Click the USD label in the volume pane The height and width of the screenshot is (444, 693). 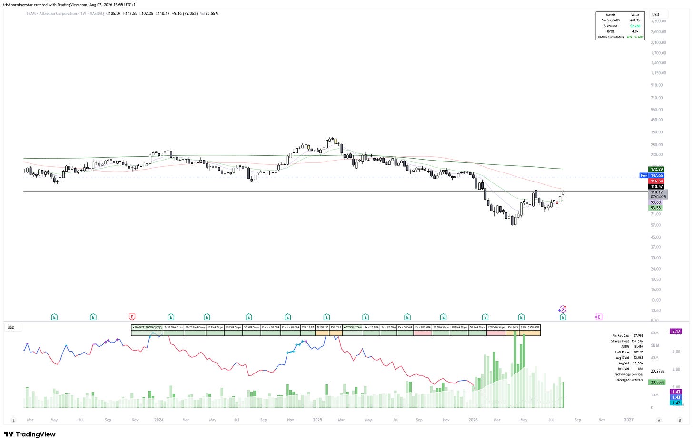coord(11,327)
